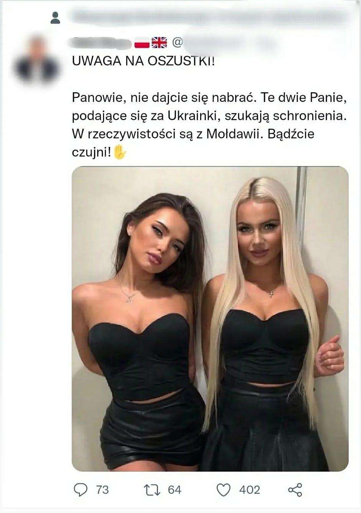Retweet the post using the arrows icon
The height and width of the screenshot is (513, 361).
[x=151, y=490]
